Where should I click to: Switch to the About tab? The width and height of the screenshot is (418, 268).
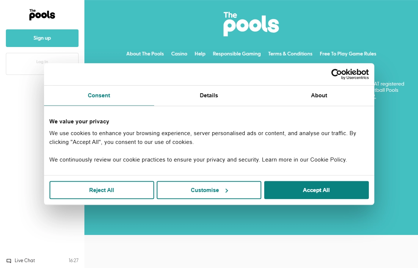pyautogui.click(x=319, y=95)
